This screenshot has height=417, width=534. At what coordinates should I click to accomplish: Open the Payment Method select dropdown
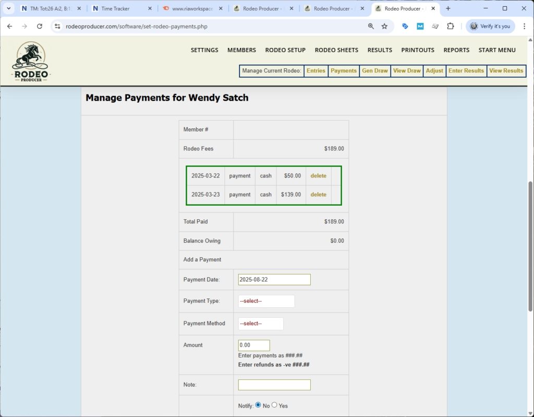pyautogui.click(x=261, y=324)
